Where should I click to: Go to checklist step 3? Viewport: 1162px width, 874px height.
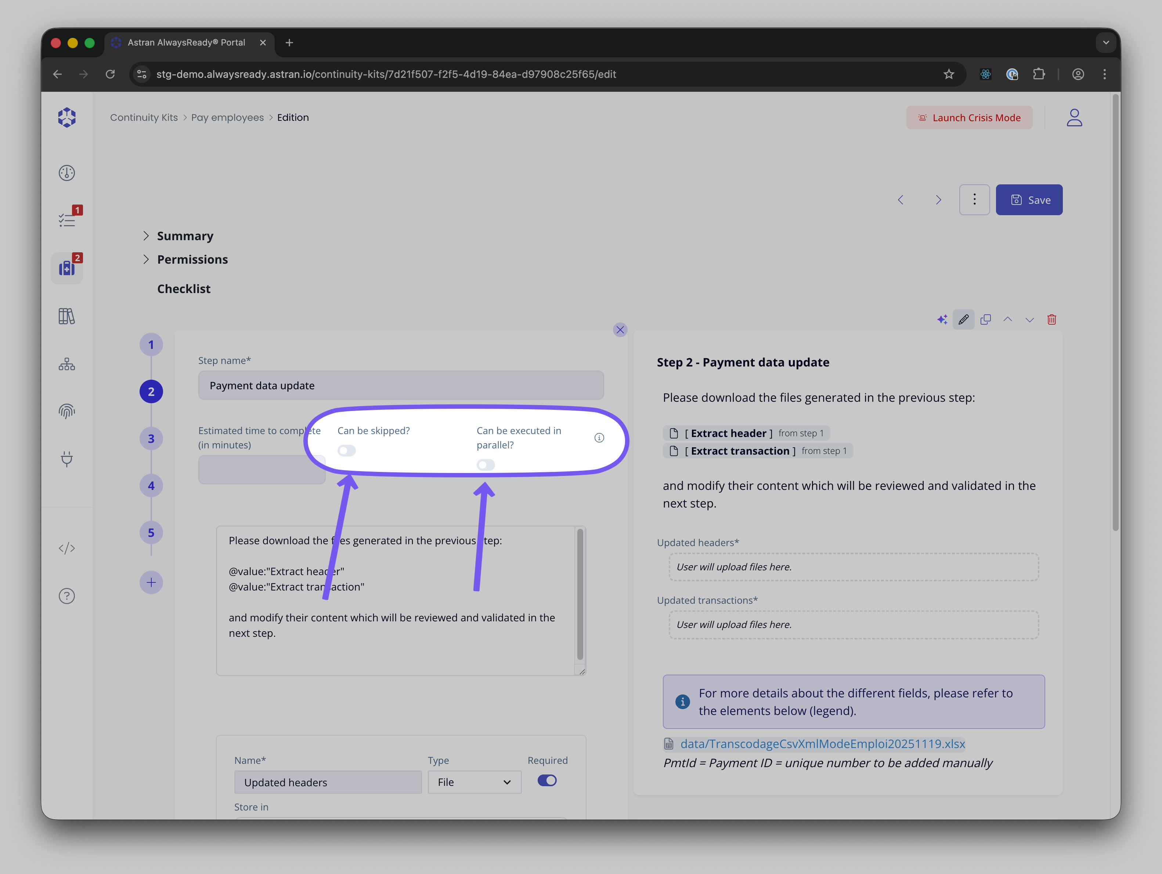click(x=151, y=438)
